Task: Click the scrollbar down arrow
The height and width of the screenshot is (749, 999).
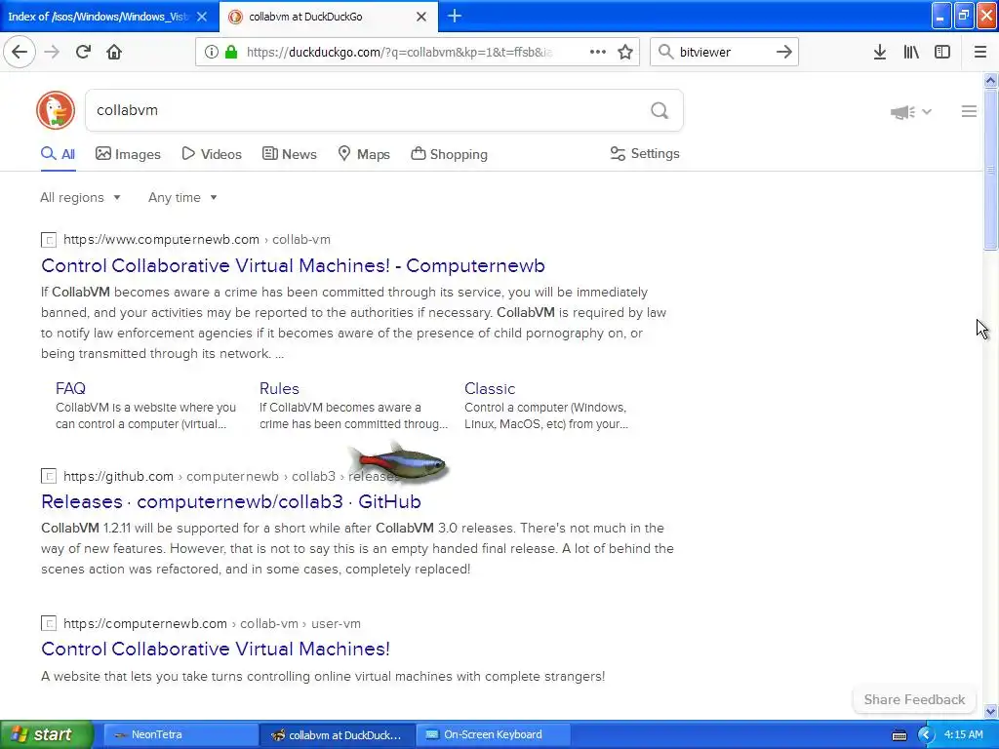Action: point(990,711)
